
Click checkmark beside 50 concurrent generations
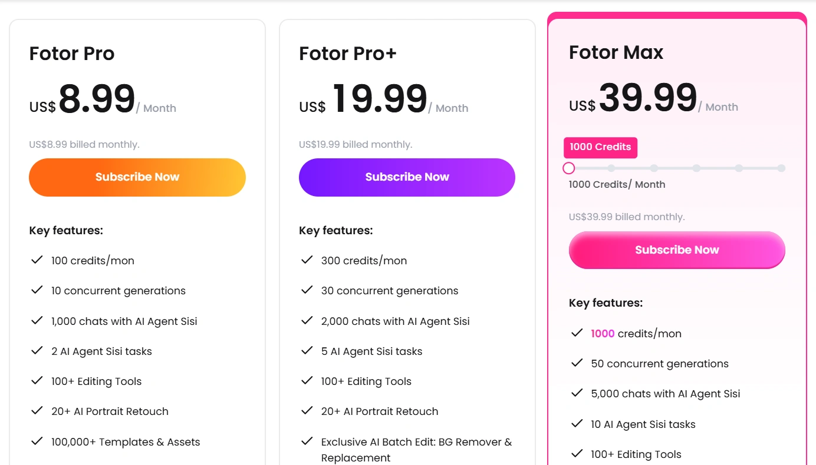(577, 363)
